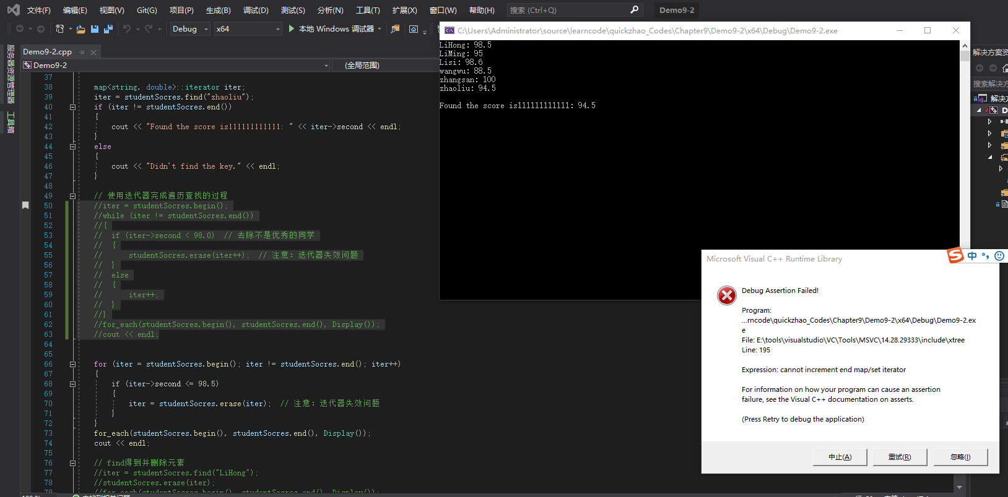Open the 扩展(X) menu
Screen dimensions: 1008x497
404,11
